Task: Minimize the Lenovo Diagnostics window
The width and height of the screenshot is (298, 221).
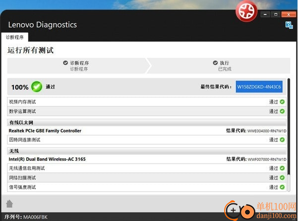Action: pos(265,14)
